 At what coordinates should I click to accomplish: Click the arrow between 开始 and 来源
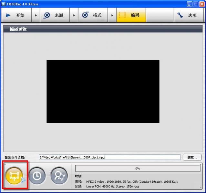point(36,15)
